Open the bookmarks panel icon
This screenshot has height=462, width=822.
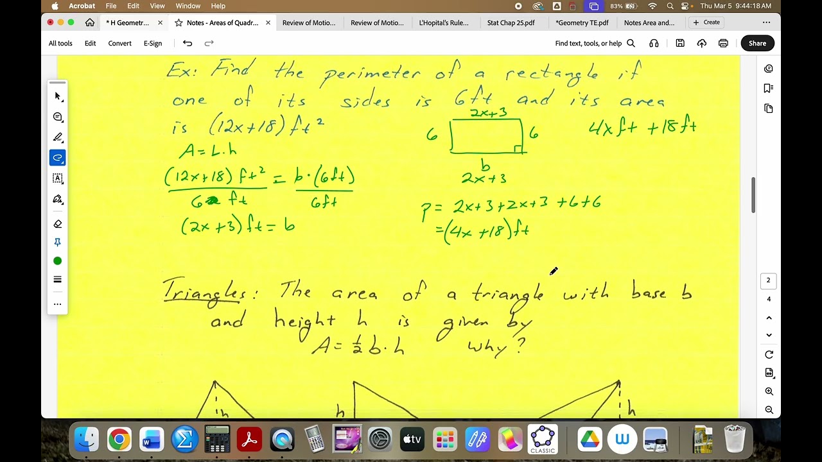coord(769,89)
